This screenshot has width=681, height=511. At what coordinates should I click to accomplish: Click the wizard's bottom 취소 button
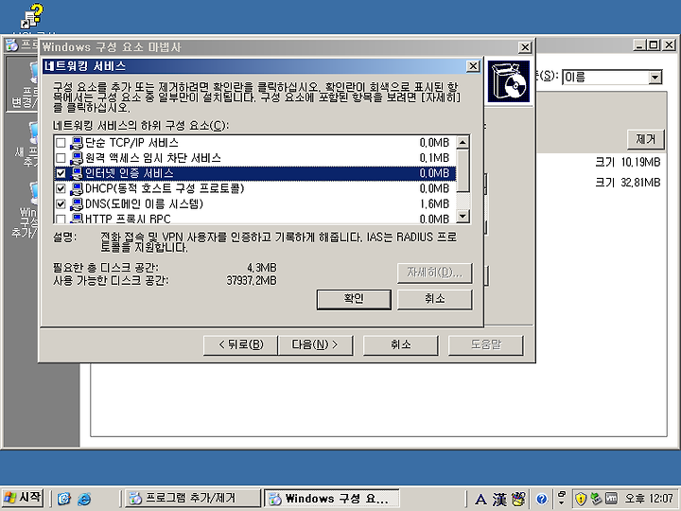click(x=400, y=345)
